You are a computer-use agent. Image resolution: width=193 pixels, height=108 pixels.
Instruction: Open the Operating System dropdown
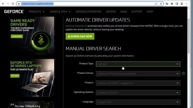[138, 93]
